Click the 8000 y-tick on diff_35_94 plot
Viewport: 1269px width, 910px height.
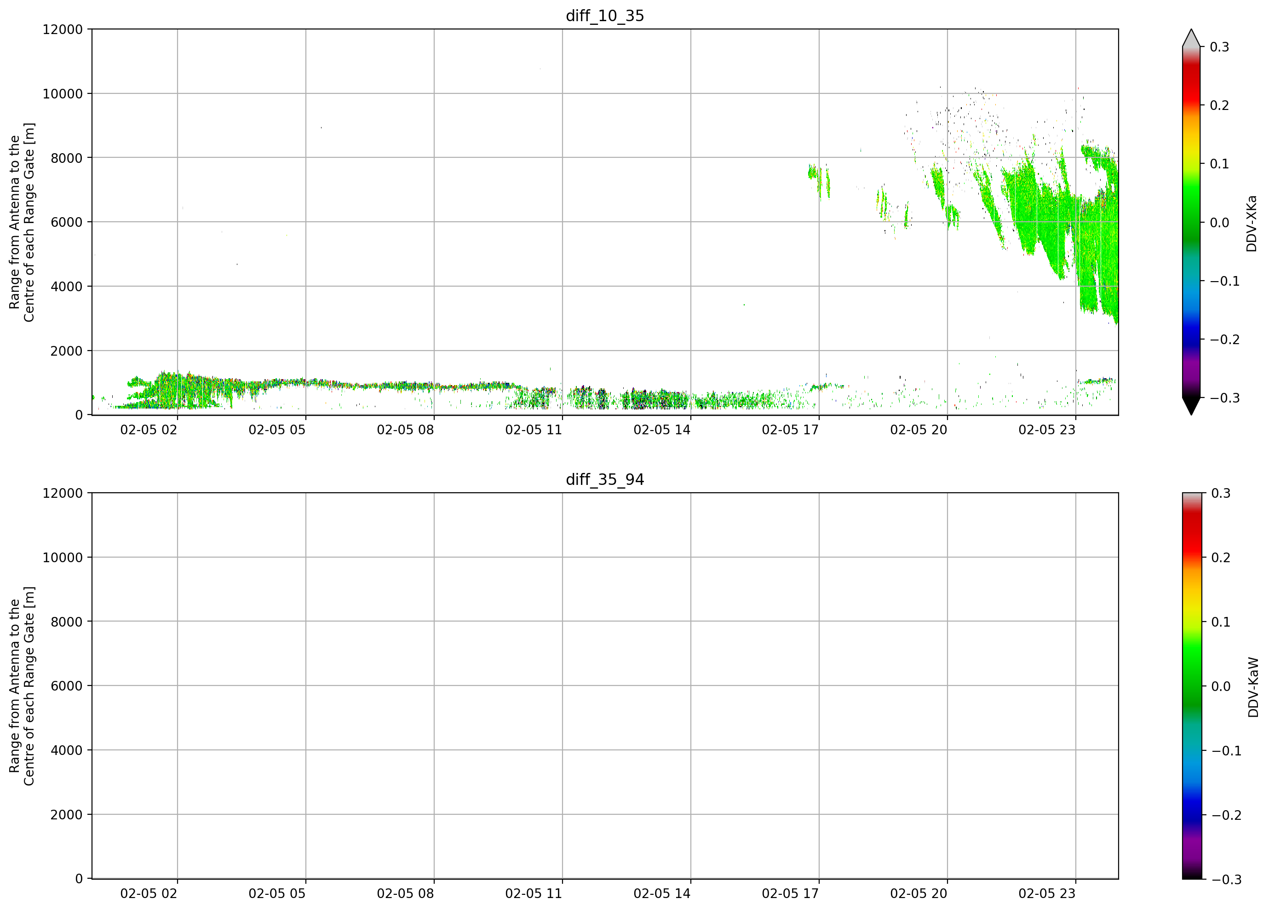(67, 622)
